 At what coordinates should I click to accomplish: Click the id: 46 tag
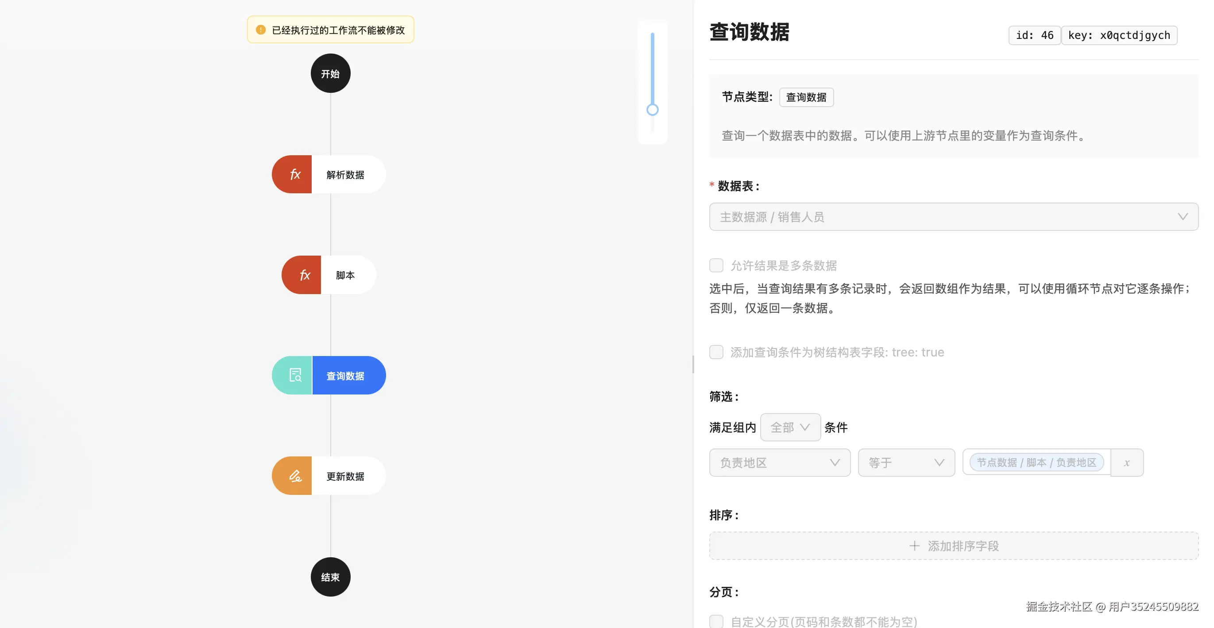click(x=1034, y=35)
